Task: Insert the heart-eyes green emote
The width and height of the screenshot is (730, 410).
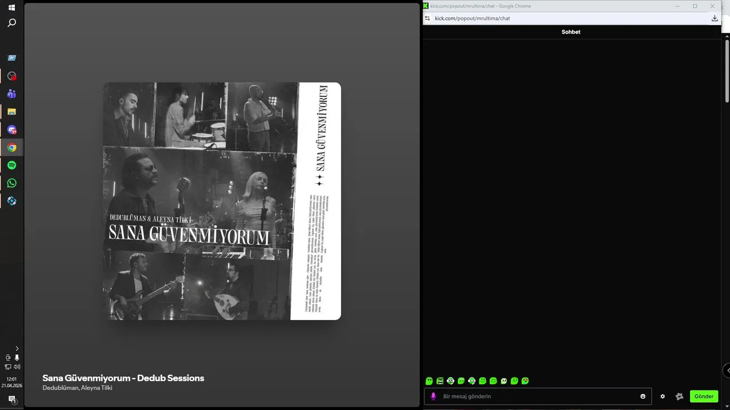Action: [x=525, y=381]
